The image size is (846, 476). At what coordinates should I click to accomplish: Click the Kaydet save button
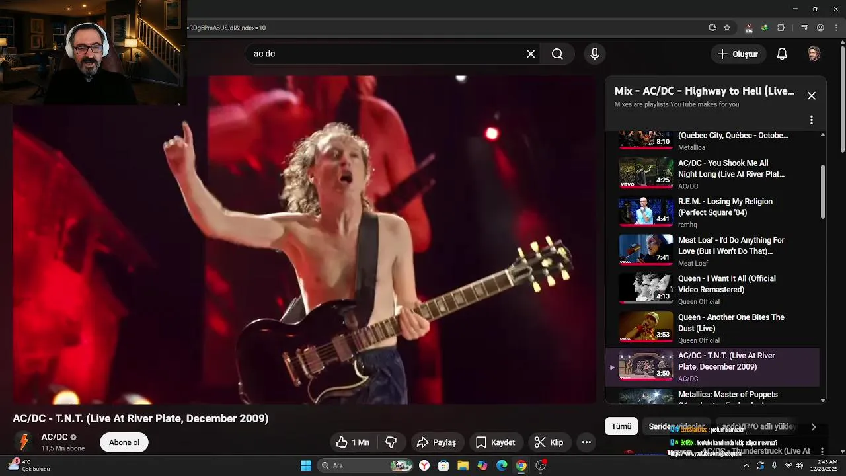pyautogui.click(x=496, y=442)
